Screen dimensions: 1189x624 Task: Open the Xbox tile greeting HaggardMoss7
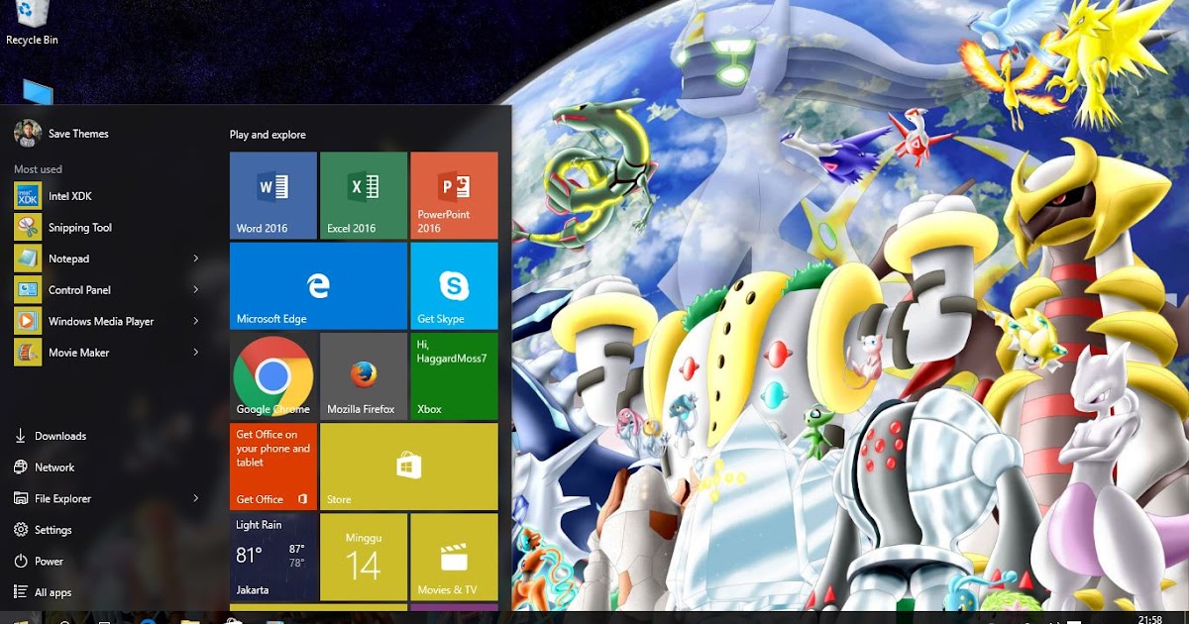pyautogui.click(x=454, y=376)
